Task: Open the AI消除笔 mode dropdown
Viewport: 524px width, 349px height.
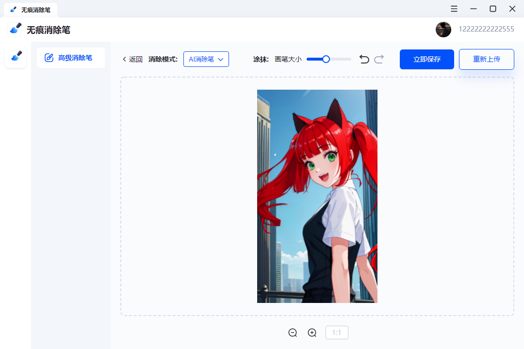Action: click(x=206, y=59)
